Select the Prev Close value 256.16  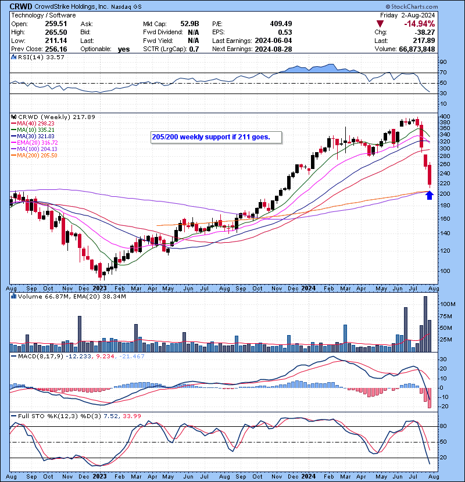coord(56,49)
